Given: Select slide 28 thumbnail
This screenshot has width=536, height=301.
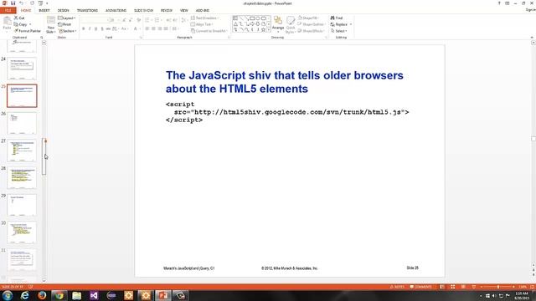Looking at the screenshot, I should click(x=22, y=177).
